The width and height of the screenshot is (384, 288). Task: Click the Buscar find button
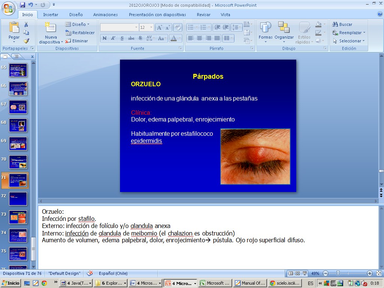click(342, 24)
